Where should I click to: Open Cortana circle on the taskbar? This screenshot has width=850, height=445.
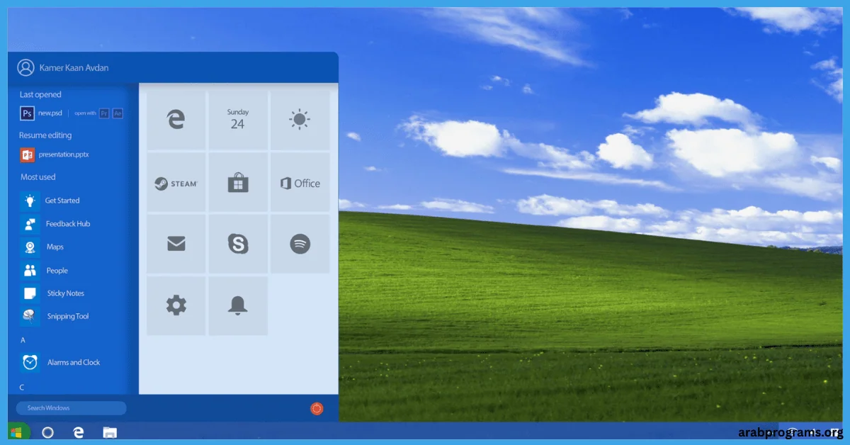pyautogui.click(x=47, y=432)
